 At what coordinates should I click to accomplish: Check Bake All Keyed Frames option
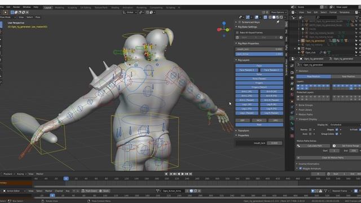[237, 33]
